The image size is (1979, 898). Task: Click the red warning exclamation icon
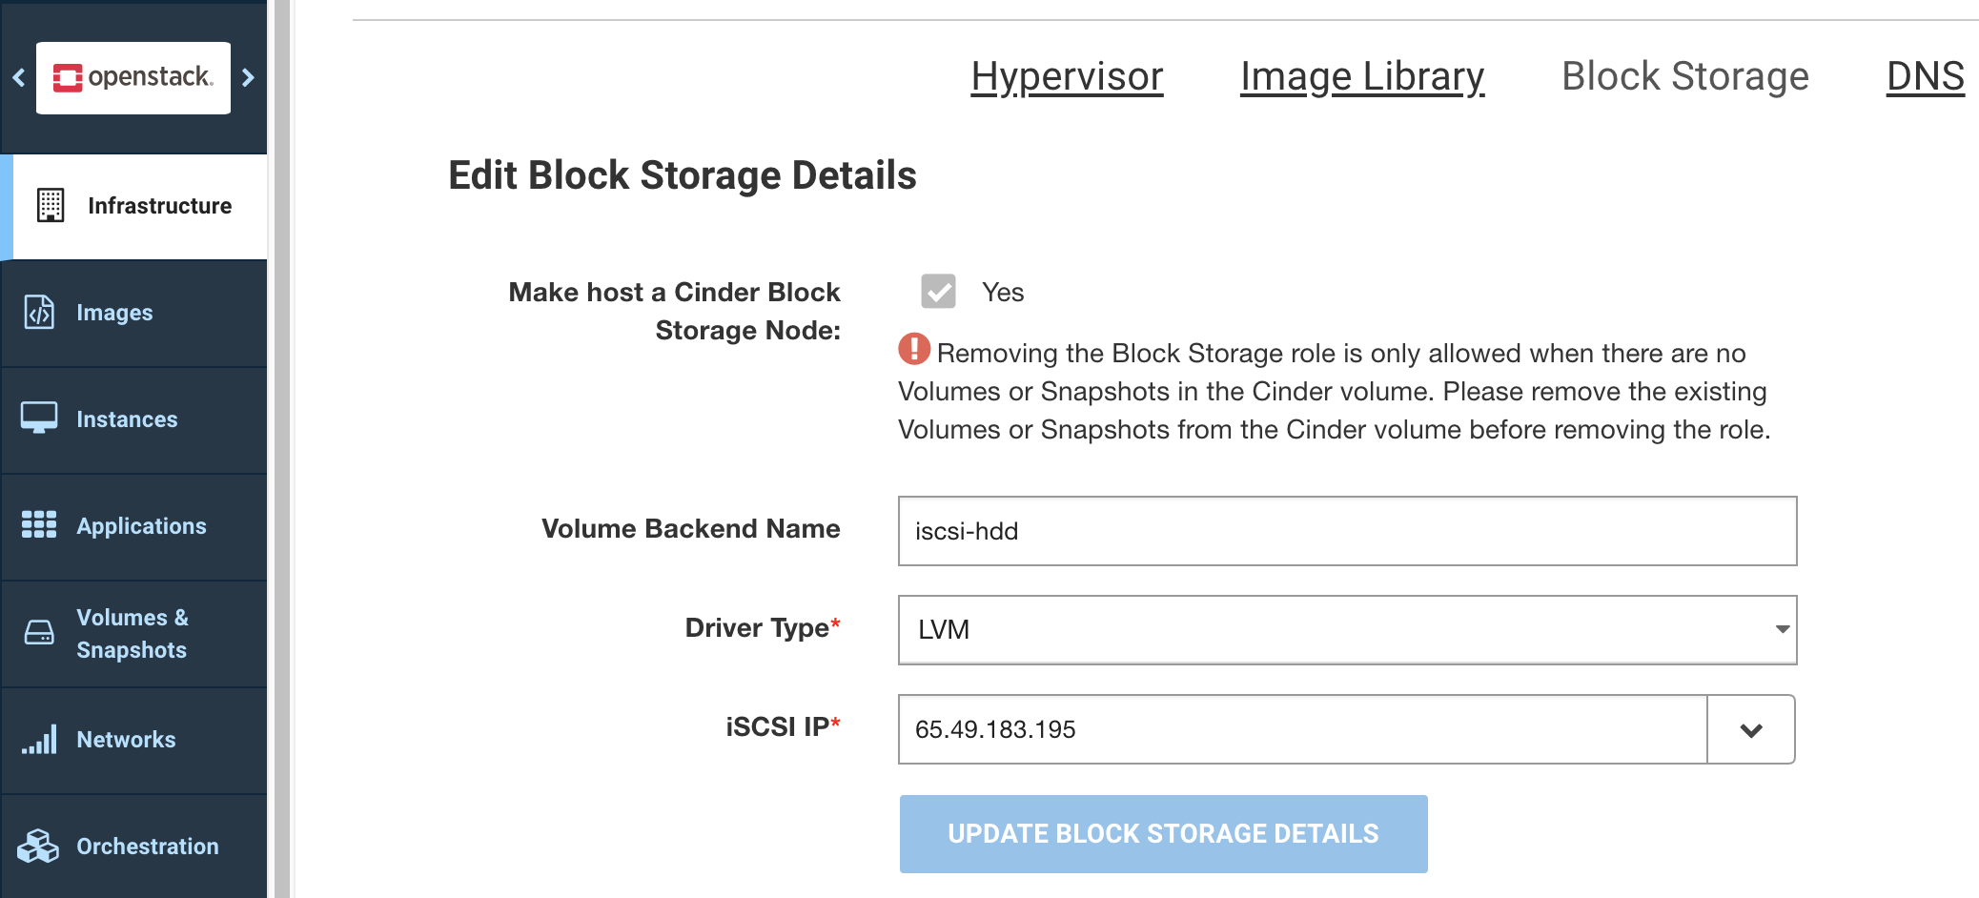tap(914, 349)
